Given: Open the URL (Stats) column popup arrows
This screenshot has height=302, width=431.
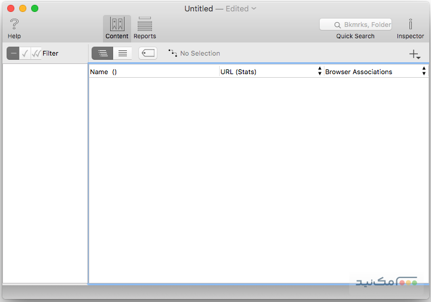Looking at the screenshot, I should click(x=320, y=71).
